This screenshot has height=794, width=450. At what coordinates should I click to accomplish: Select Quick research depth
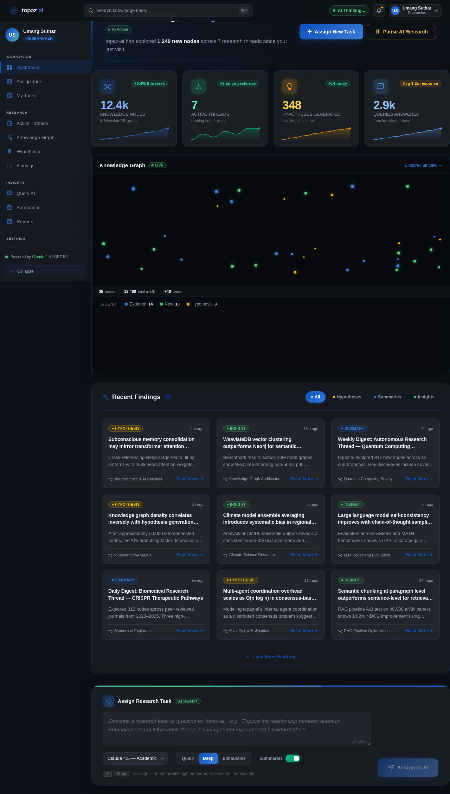[188, 758]
